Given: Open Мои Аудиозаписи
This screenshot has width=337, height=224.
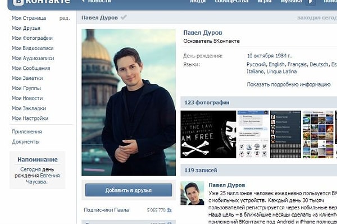Looking at the screenshot, I should 33,58.
